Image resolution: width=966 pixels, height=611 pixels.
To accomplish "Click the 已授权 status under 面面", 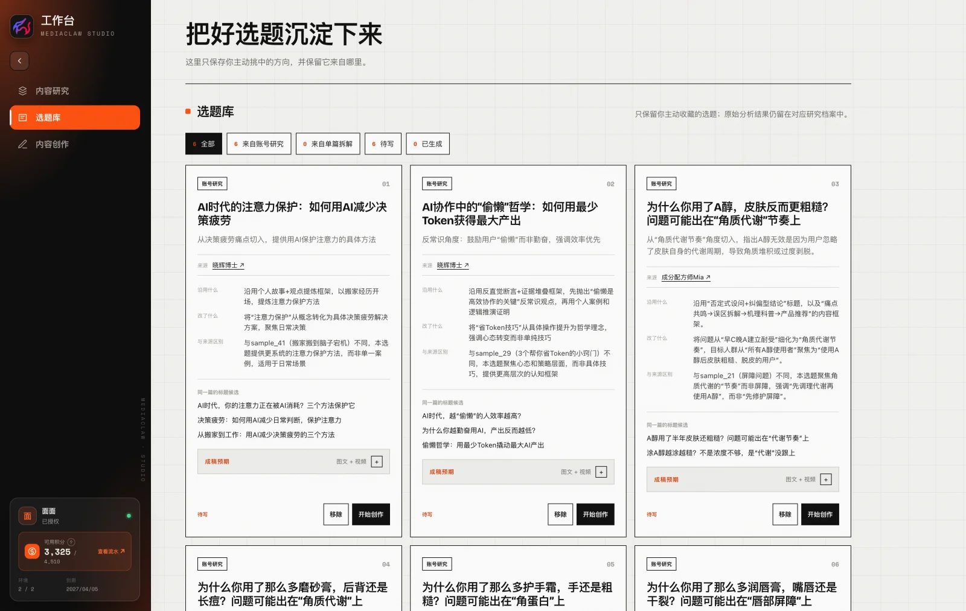I will (50, 522).
